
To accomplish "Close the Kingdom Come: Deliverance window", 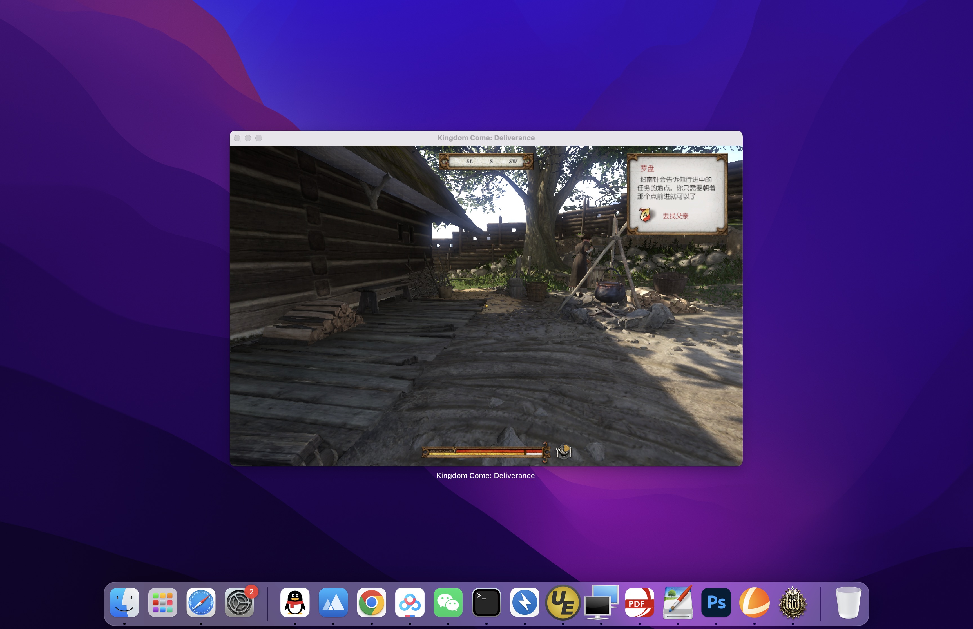I will click(x=237, y=138).
